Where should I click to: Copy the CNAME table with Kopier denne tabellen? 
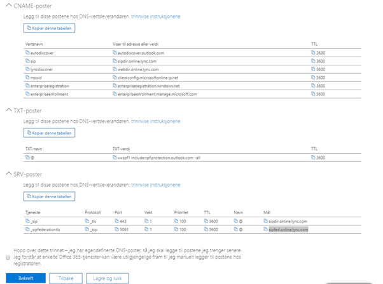(49, 28)
